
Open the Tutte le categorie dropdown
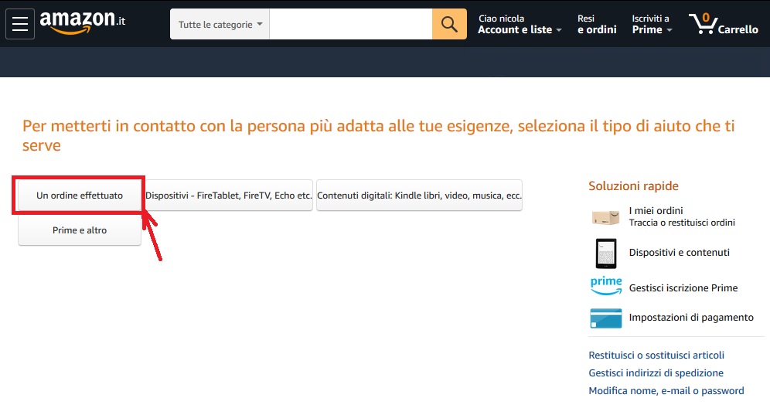pyautogui.click(x=220, y=24)
